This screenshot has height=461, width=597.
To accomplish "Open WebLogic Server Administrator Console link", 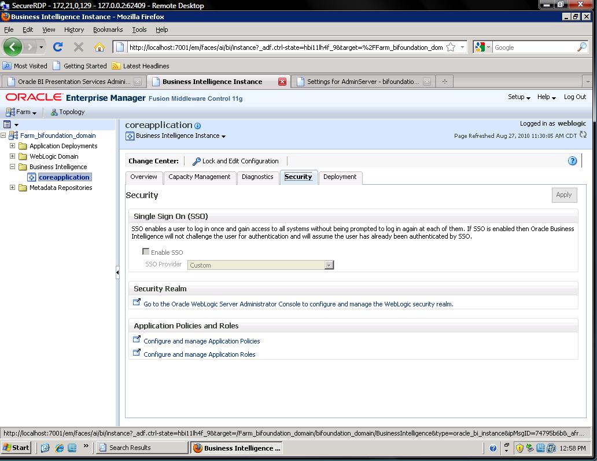I will (x=298, y=304).
